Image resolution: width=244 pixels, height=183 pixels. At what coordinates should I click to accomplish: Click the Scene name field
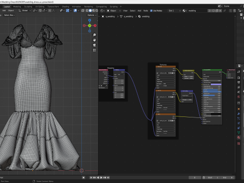click(x=231, y=6)
